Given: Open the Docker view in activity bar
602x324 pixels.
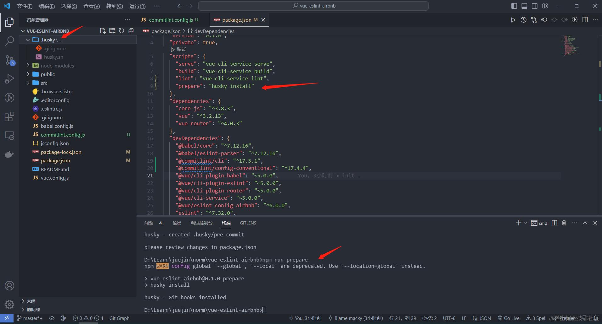Looking at the screenshot, I should [x=9, y=154].
